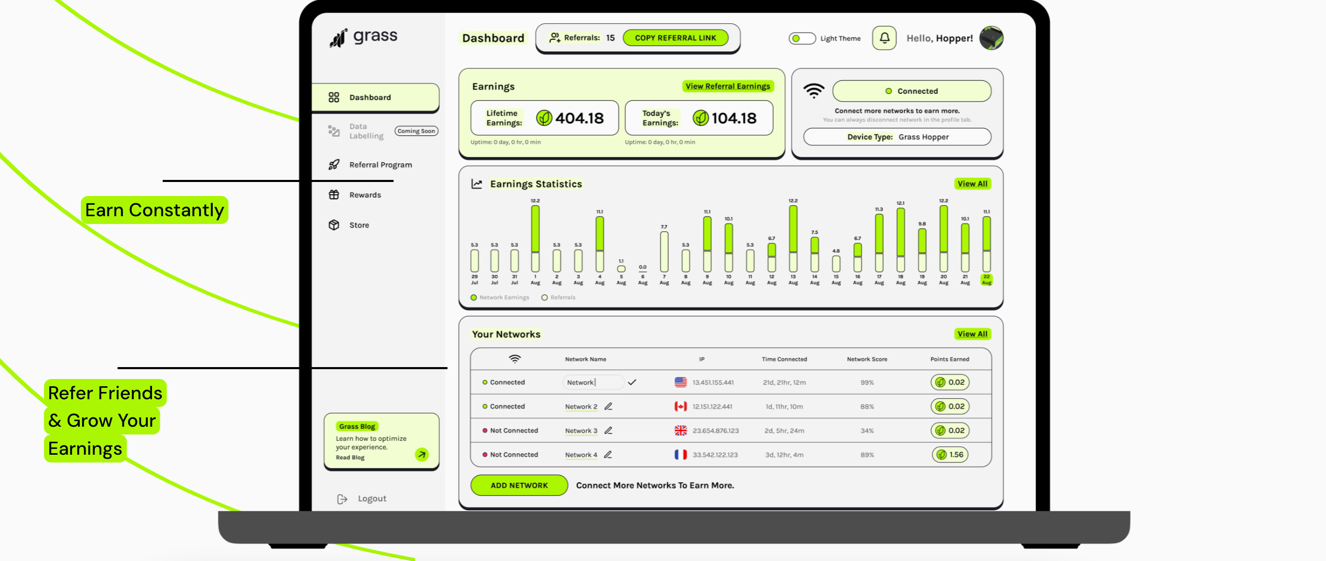Click the grass logo icon
The width and height of the screenshot is (1326, 561).
coord(338,37)
